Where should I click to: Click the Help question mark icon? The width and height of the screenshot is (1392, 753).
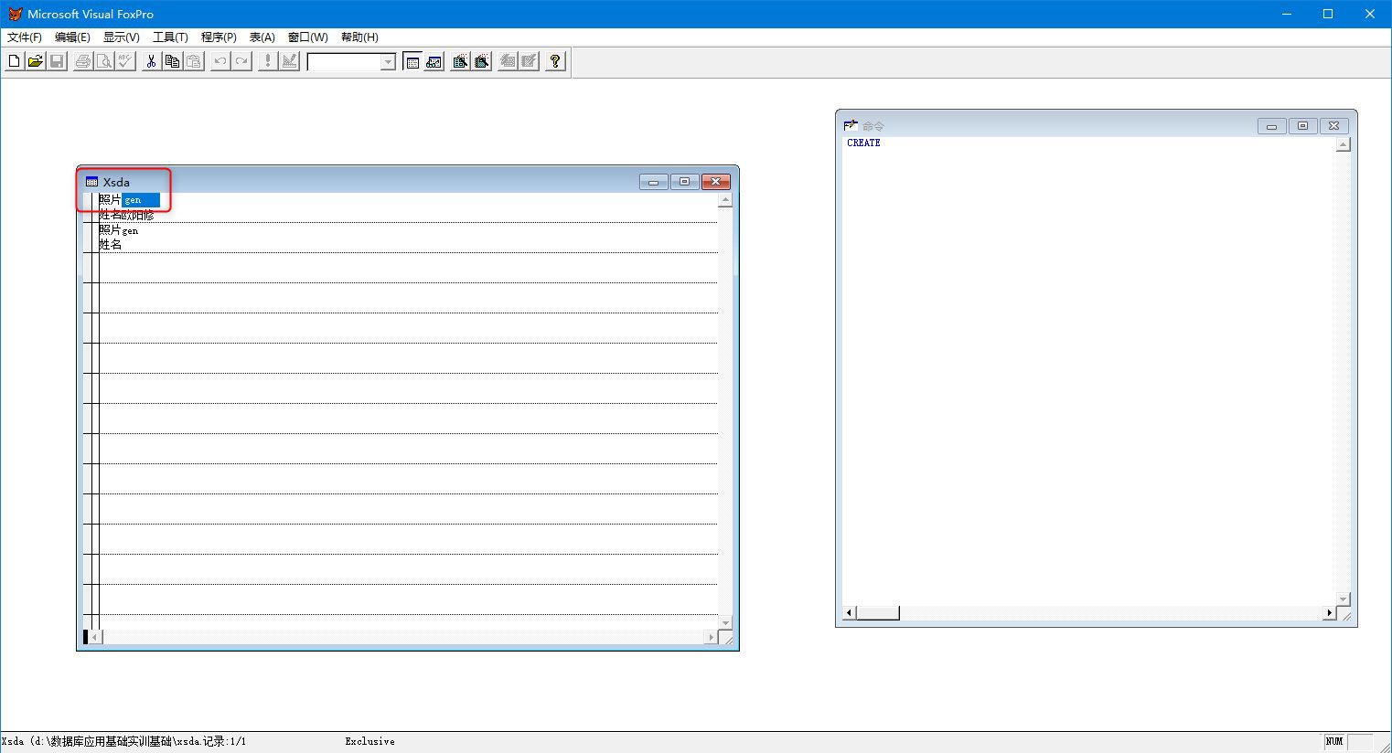(x=555, y=61)
